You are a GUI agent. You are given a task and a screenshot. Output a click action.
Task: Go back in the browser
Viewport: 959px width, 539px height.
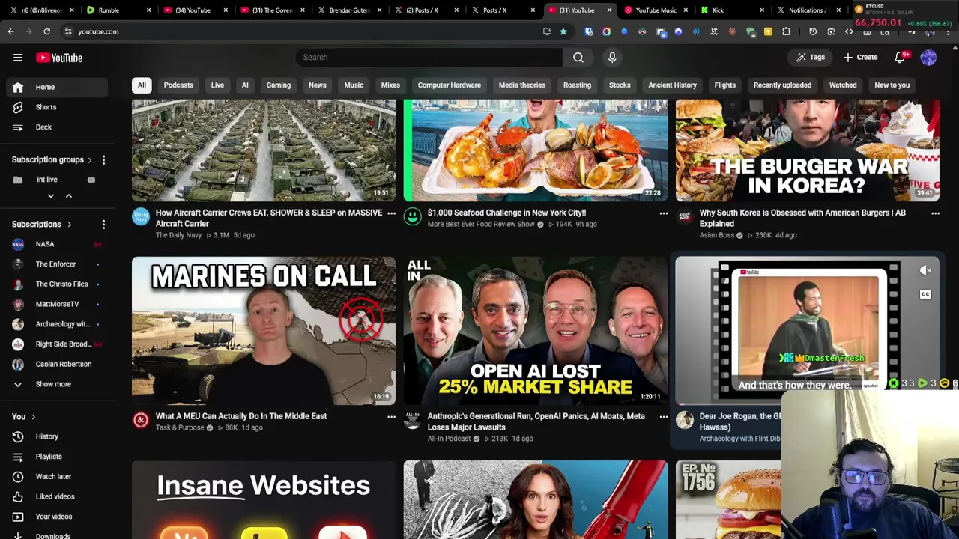pos(10,31)
